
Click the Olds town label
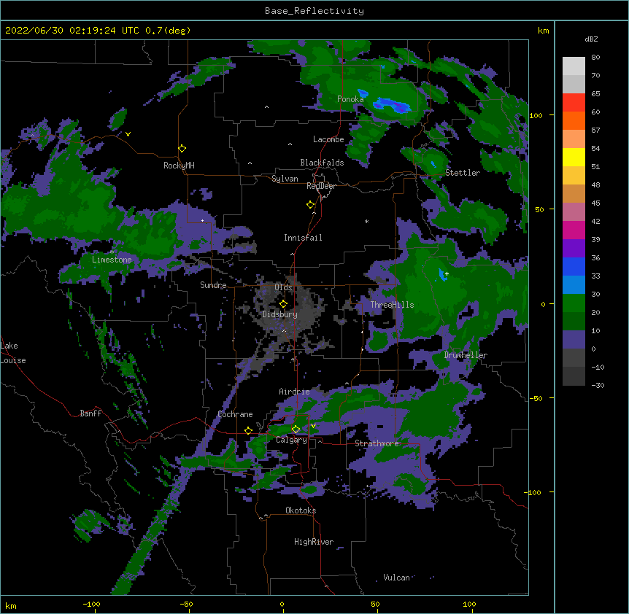[x=283, y=287]
